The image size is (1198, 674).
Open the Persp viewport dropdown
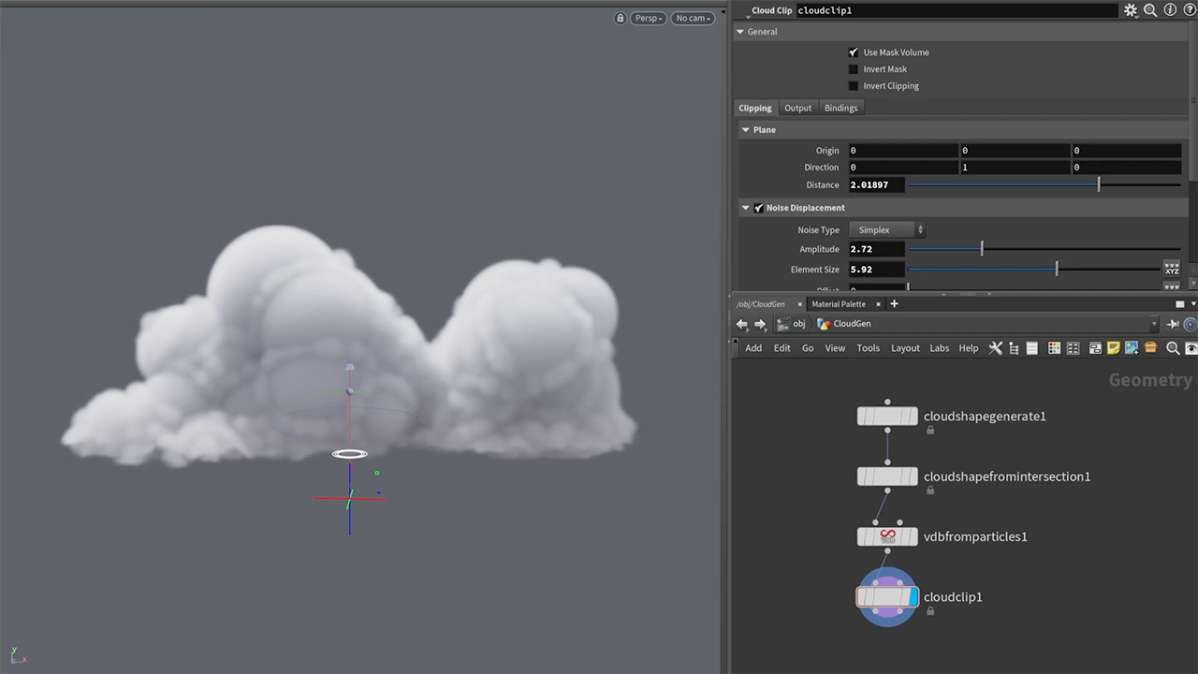coord(649,19)
